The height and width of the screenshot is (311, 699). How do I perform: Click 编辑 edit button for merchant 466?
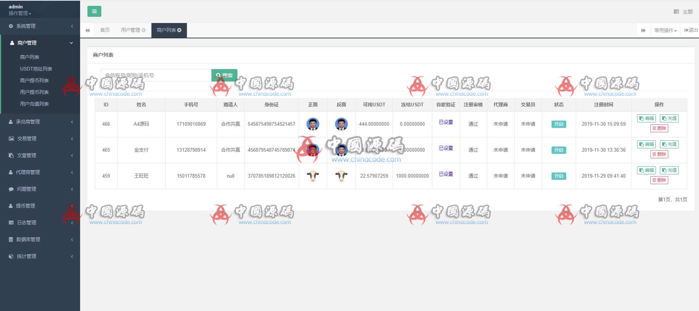click(646, 118)
